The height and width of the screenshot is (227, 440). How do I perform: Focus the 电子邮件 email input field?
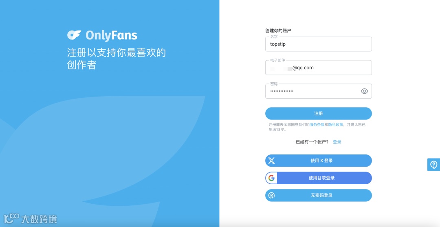pos(319,68)
